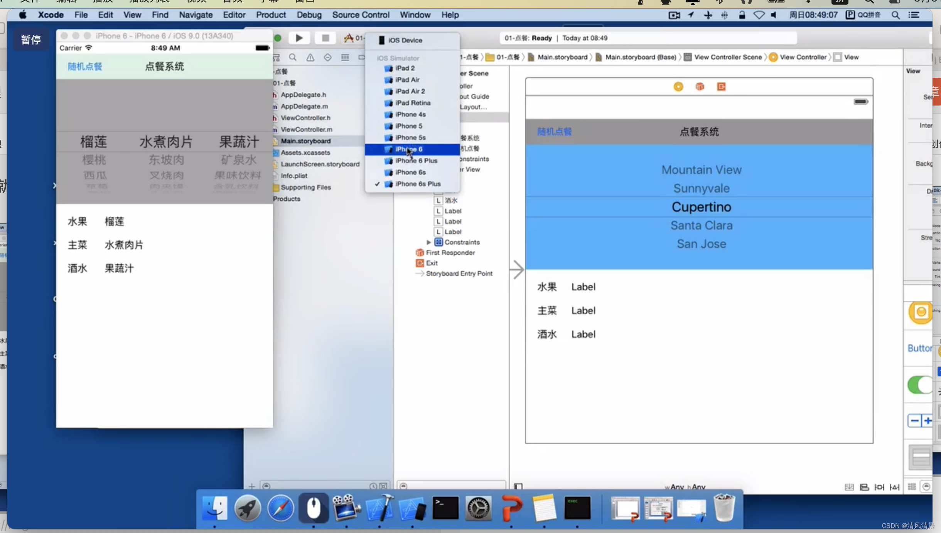Open the test navigator diamond icon
Image resolution: width=941 pixels, height=533 pixels.
click(327, 57)
